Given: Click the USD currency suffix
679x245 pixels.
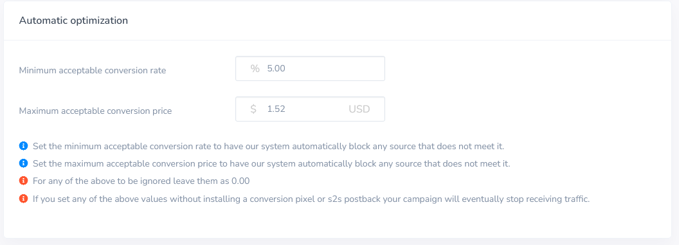Looking at the screenshot, I should [359, 109].
